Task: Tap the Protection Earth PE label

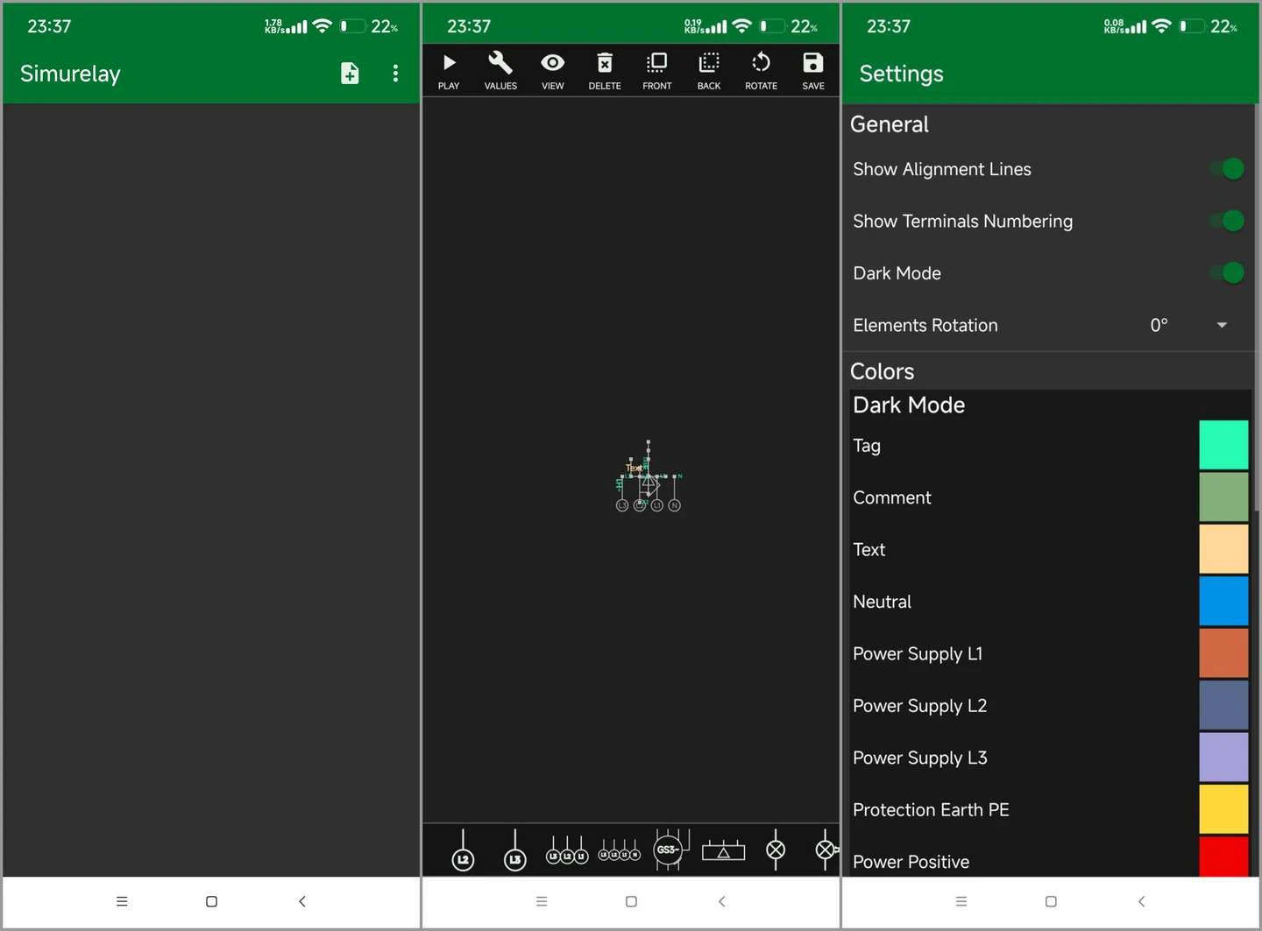Action: point(931,810)
